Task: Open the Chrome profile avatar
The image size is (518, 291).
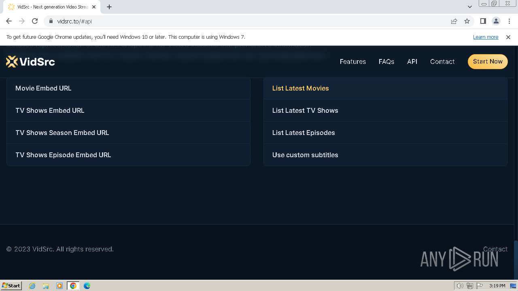Action: [x=496, y=21]
